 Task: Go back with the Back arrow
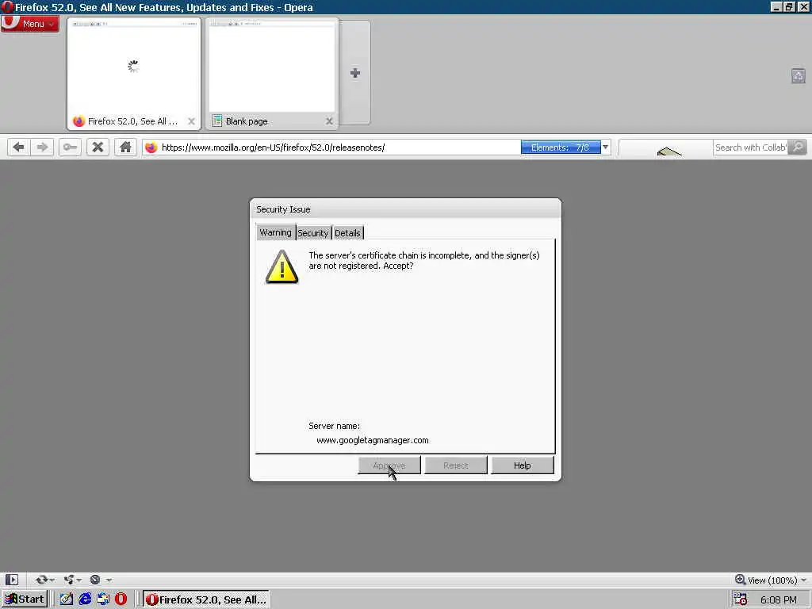click(18, 147)
